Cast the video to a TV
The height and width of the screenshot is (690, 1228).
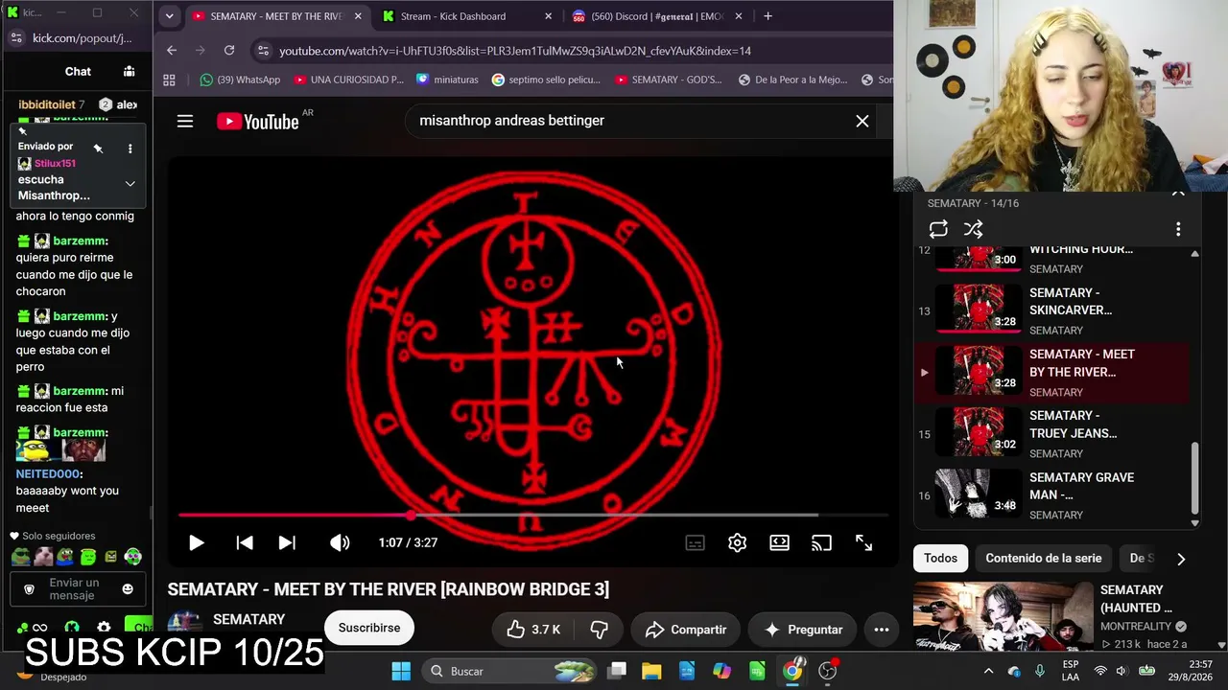[x=821, y=542]
